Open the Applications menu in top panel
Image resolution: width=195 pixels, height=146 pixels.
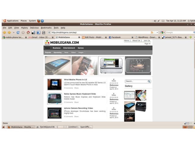pos(12,21)
